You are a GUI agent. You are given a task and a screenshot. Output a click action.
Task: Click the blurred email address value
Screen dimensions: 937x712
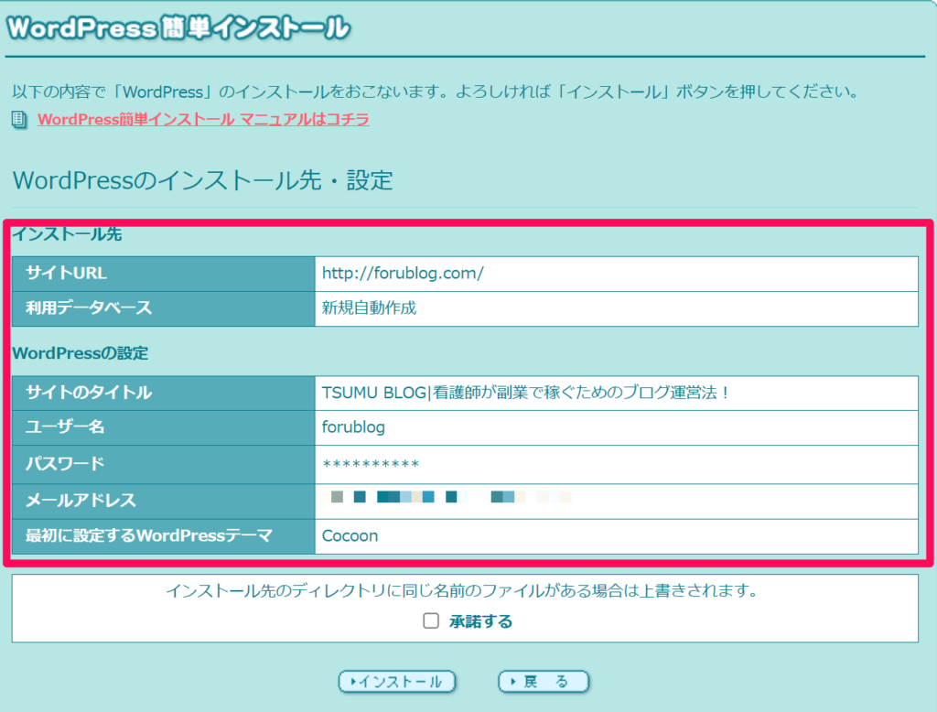click(448, 499)
